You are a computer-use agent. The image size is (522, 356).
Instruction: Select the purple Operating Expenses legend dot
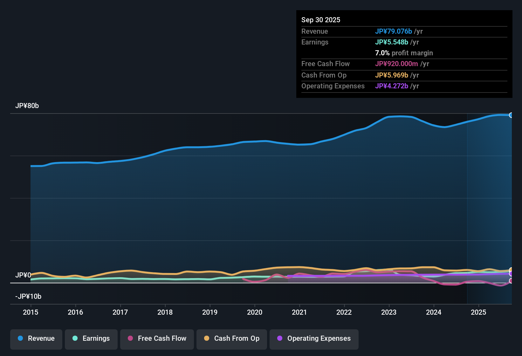coord(280,339)
